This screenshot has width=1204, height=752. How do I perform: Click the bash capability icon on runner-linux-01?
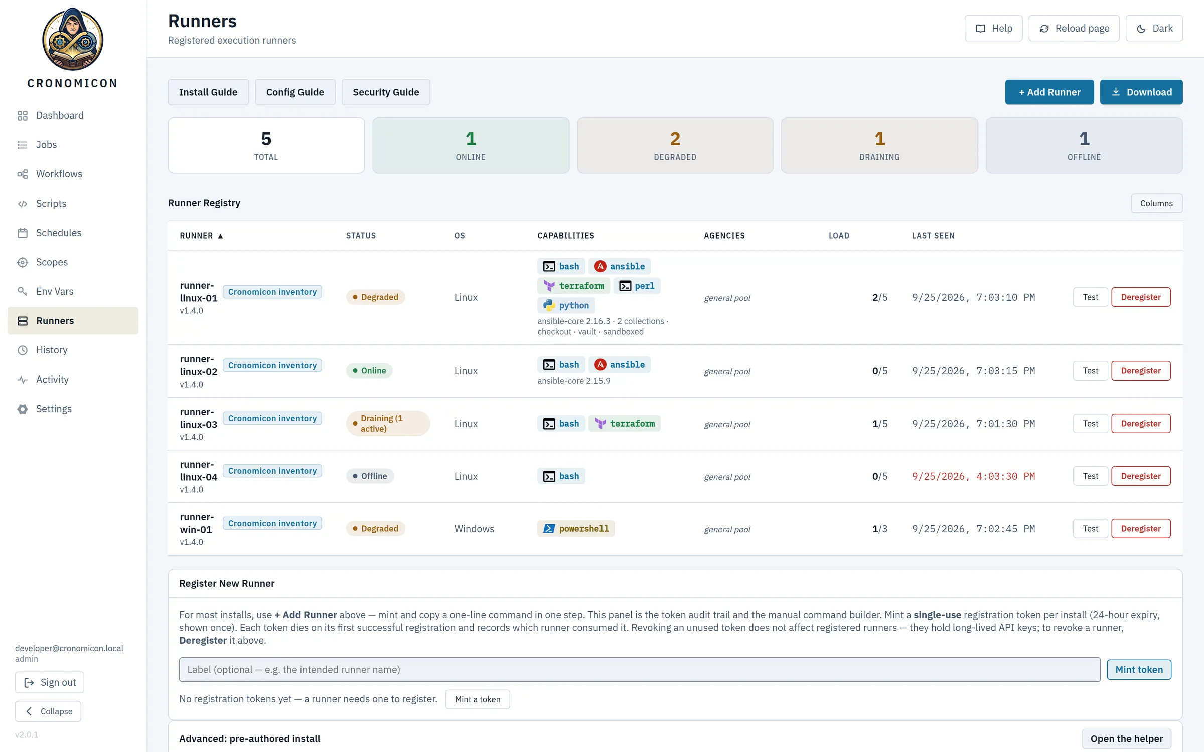coord(549,266)
